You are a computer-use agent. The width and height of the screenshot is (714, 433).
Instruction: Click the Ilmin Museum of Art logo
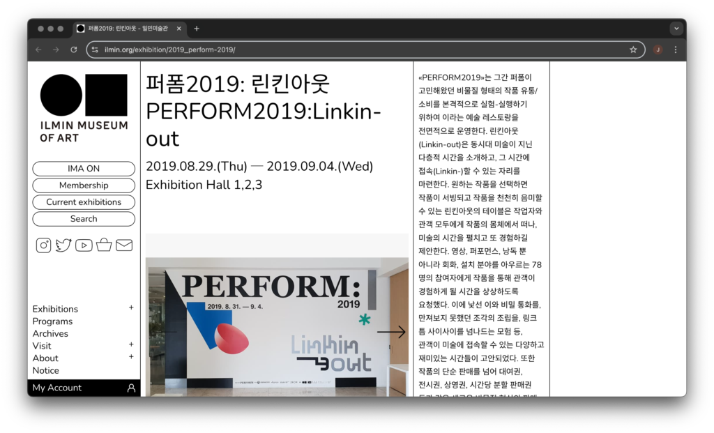[x=84, y=108]
